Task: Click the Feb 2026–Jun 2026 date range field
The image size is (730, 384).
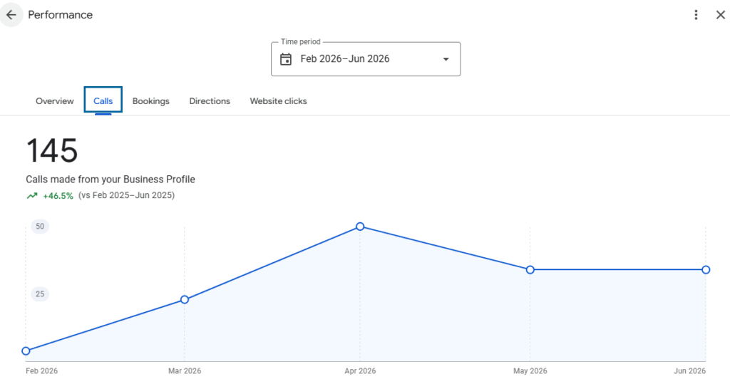Action: (366, 59)
